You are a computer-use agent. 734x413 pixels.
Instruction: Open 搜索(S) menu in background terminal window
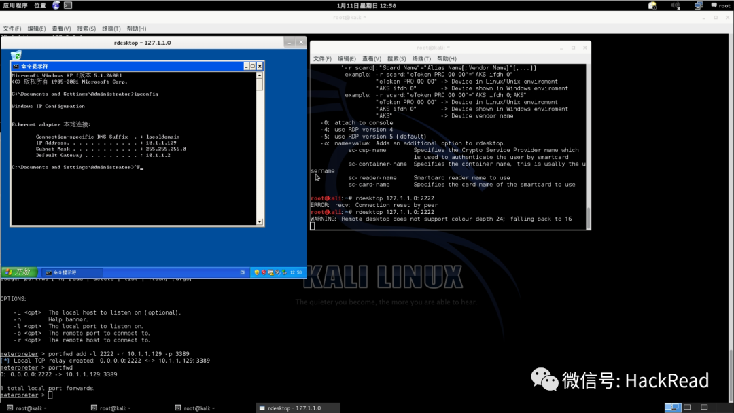pos(86,29)
